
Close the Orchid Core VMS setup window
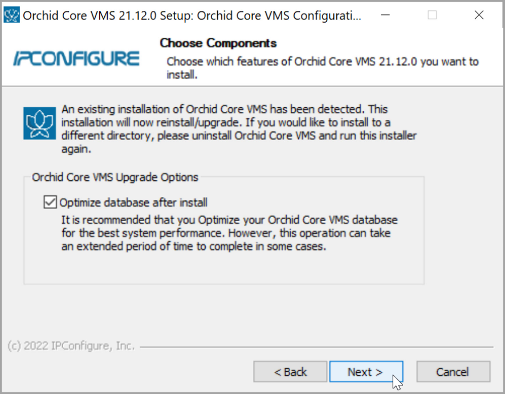click(x=479, y=15)
